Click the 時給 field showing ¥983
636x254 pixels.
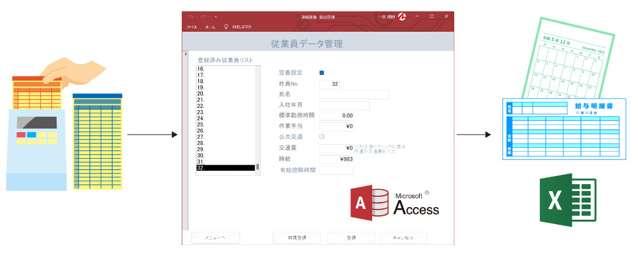click(x=336, y=159)
